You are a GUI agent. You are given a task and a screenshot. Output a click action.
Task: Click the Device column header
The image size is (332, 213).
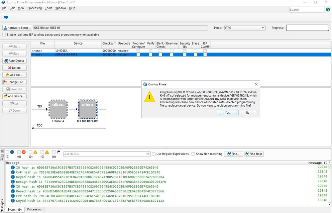pyautogui.click(x=78, y=45)
